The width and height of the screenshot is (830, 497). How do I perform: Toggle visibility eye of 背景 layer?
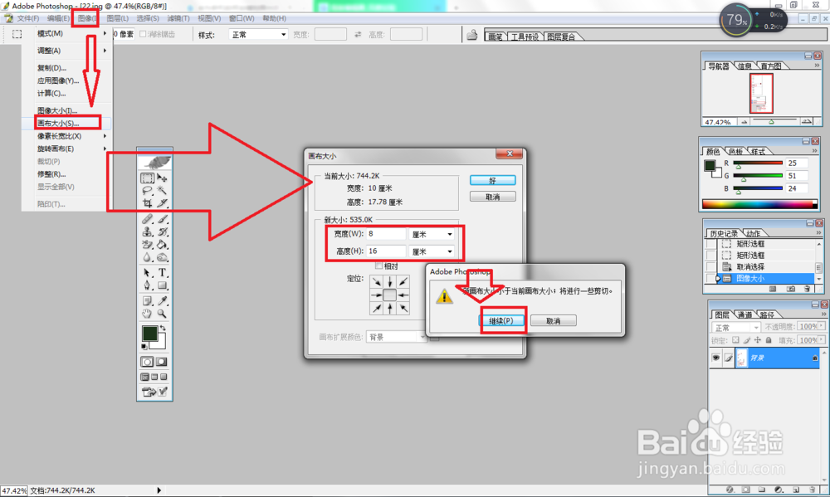[715, 358]
